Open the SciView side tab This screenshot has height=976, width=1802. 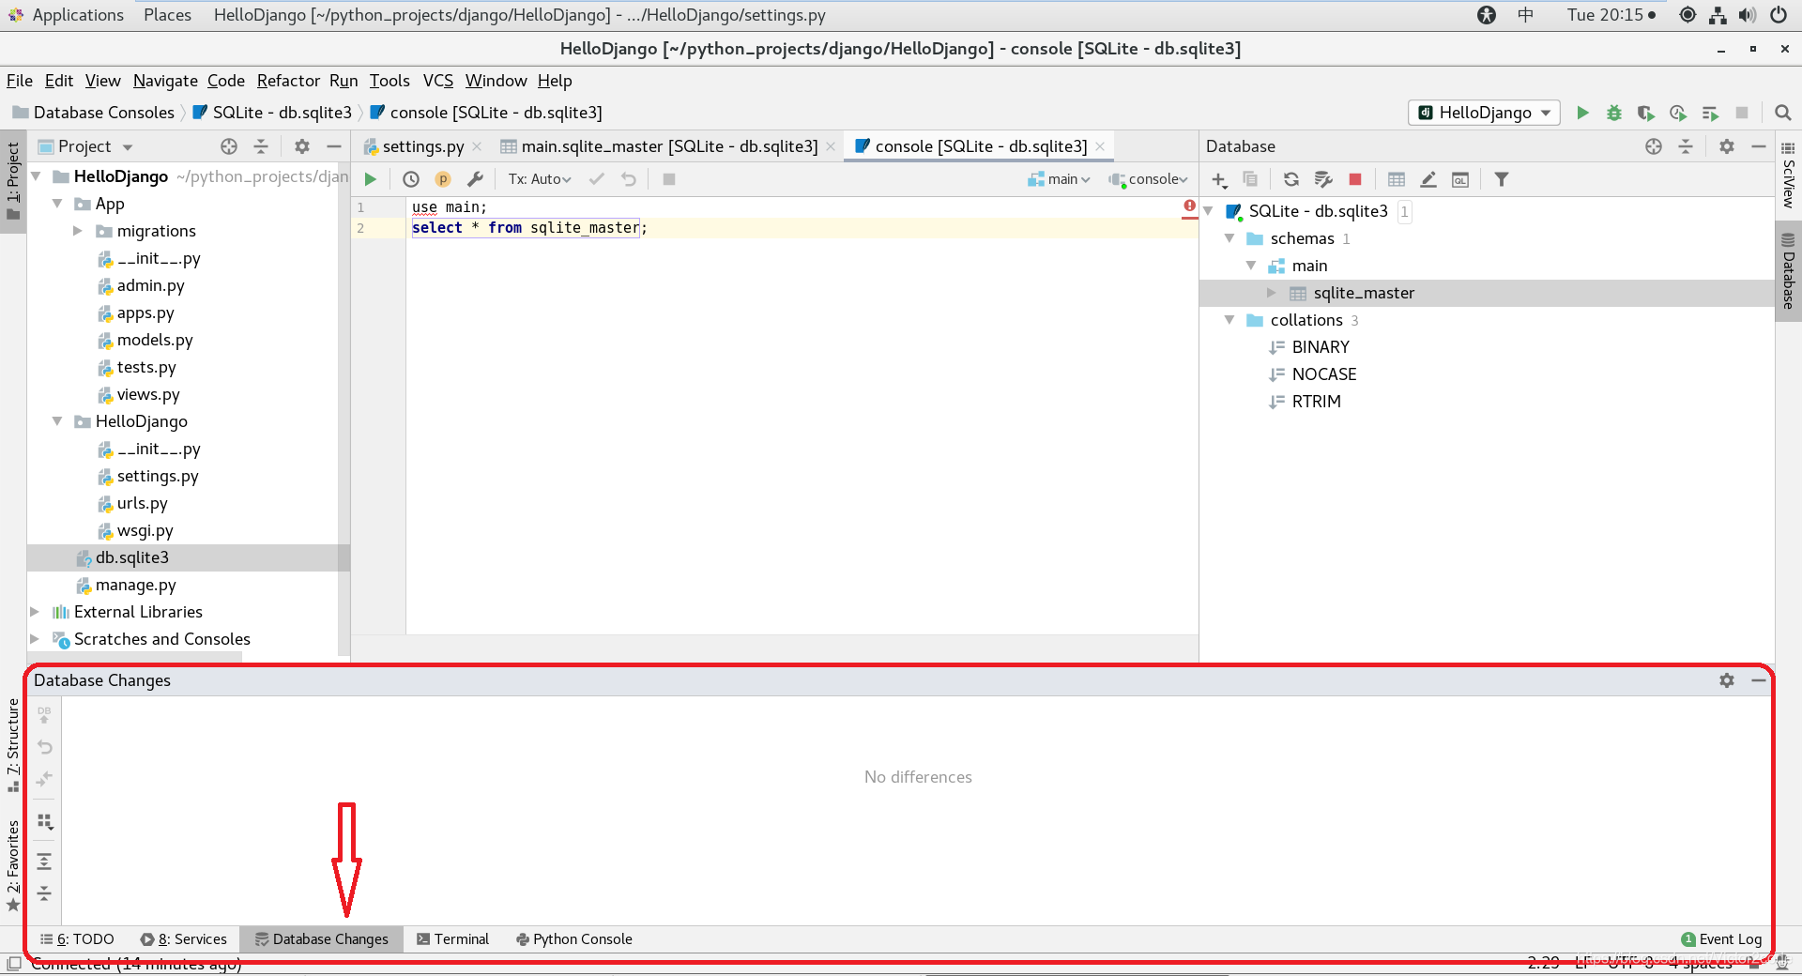pos(1789,175)
